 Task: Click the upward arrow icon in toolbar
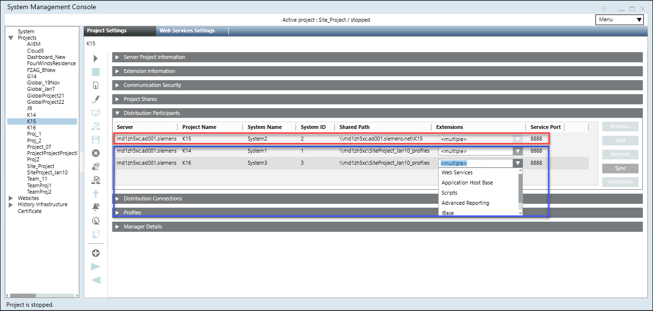96,194
